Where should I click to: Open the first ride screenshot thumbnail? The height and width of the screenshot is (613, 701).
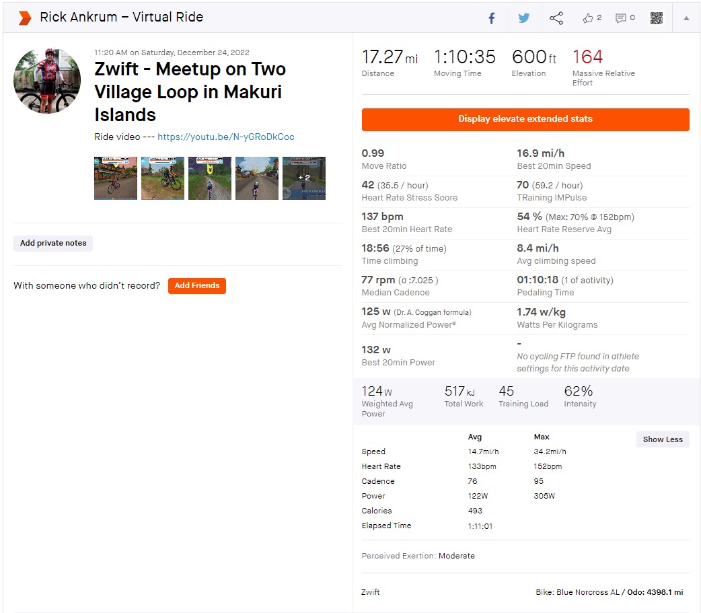pos(116,178)
